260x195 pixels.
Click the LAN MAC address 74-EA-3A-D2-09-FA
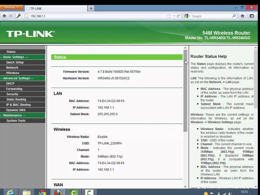click(111, 101)
